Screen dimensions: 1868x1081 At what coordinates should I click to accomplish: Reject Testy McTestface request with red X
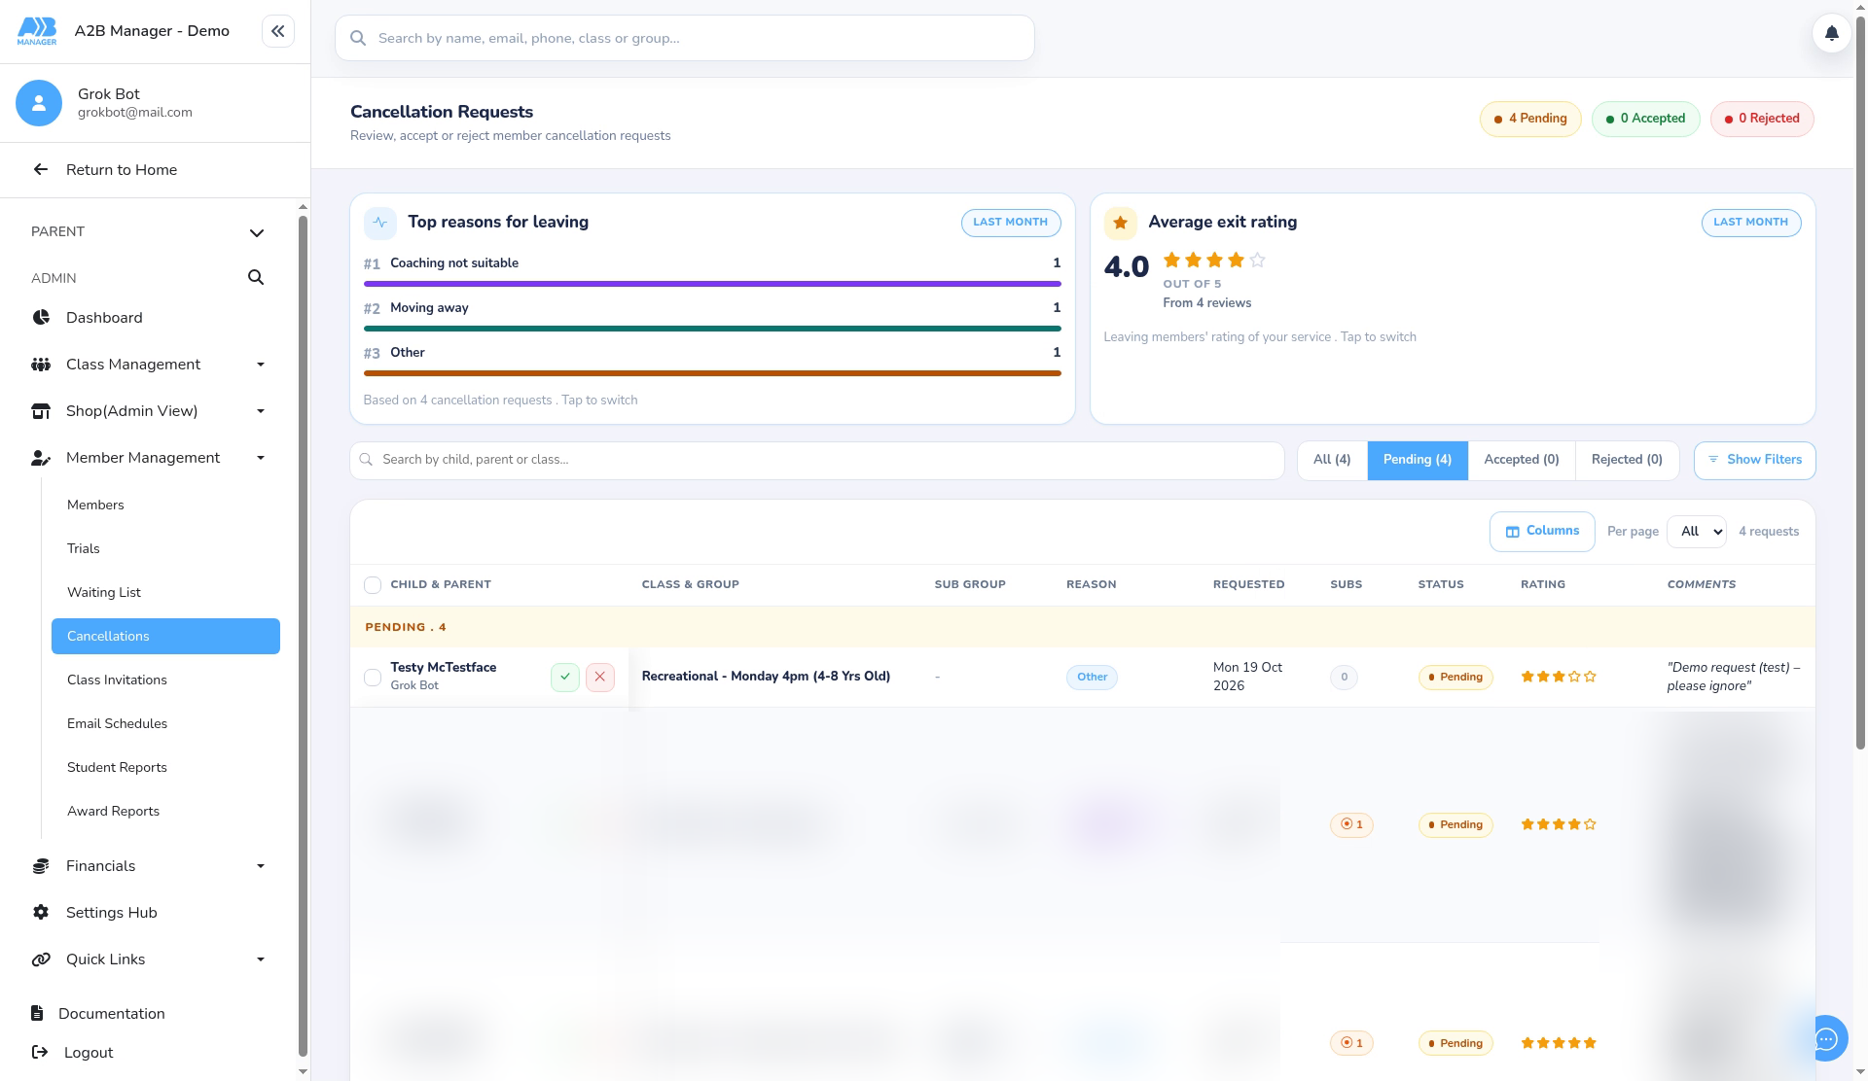pos(600,677)
